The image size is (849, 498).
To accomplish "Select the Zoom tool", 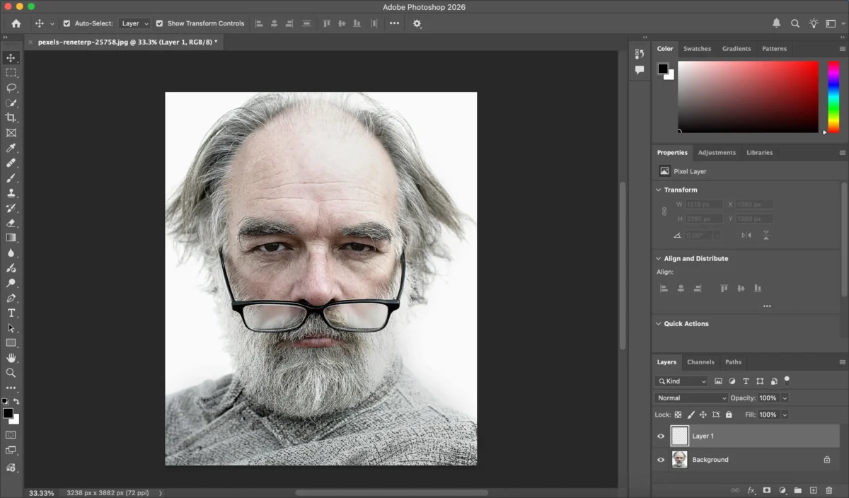I will click(x=11, y=373).
